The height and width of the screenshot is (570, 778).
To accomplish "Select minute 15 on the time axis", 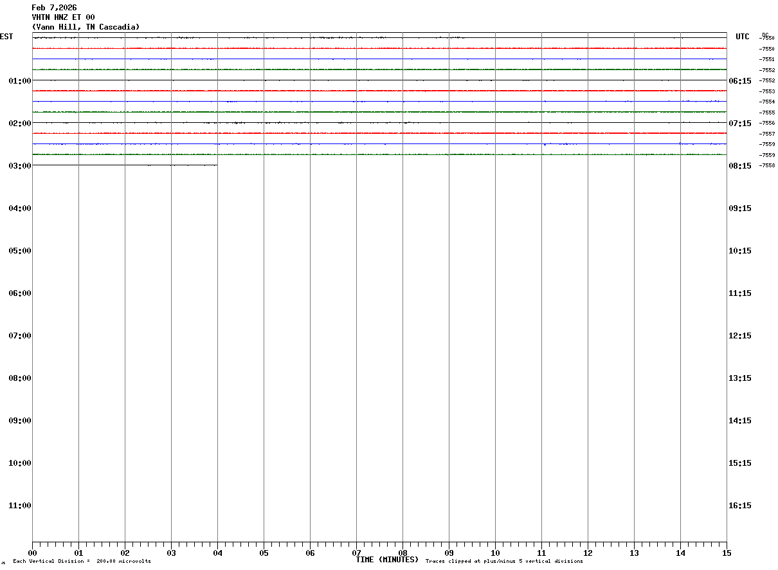I will coord(727,553).
